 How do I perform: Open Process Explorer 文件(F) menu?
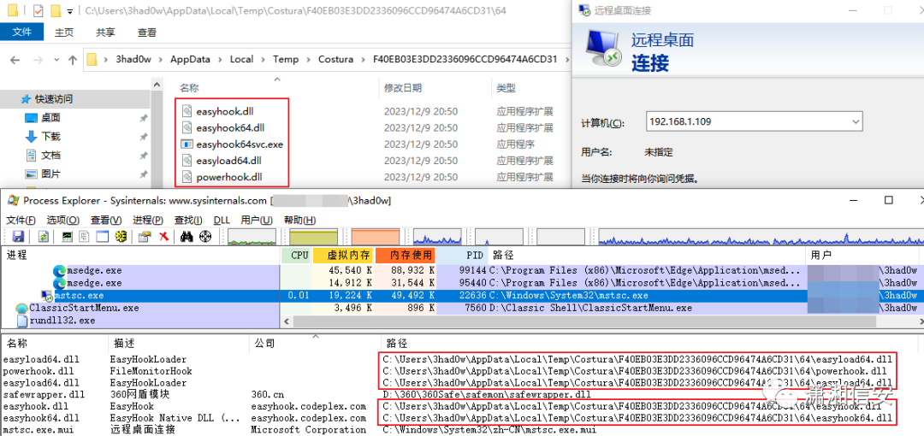21,220
